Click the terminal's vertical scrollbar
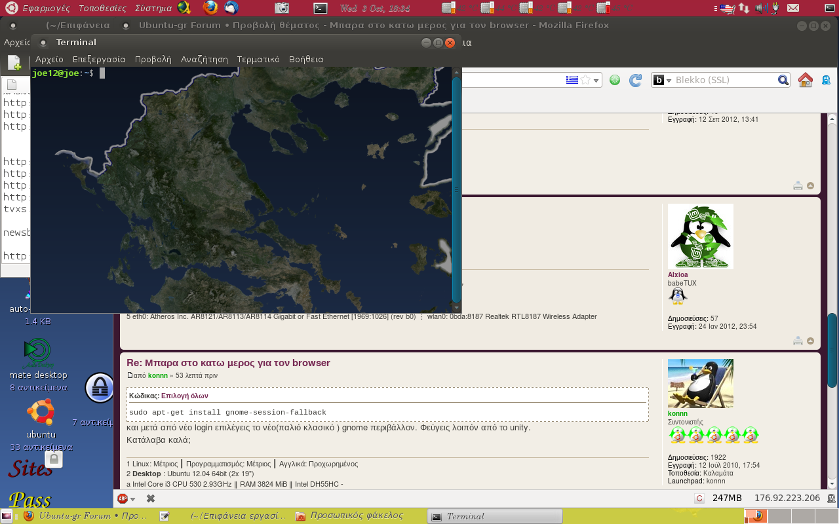The image size is (839, 524). [456, 190]
